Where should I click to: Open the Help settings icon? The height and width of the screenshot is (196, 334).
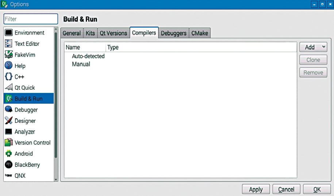click(x=9, y=66)
